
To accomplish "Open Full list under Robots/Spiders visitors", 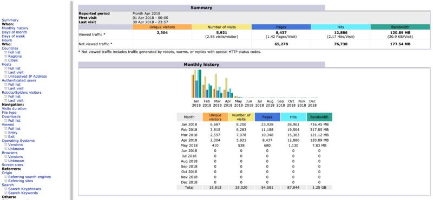I will [x=15, y=96].
